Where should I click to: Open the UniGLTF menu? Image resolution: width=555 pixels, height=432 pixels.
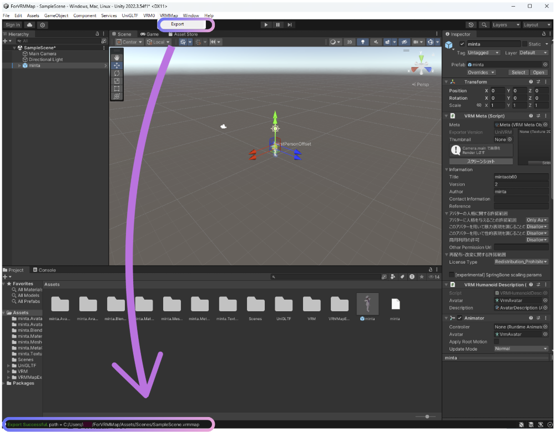coord(130,16)
